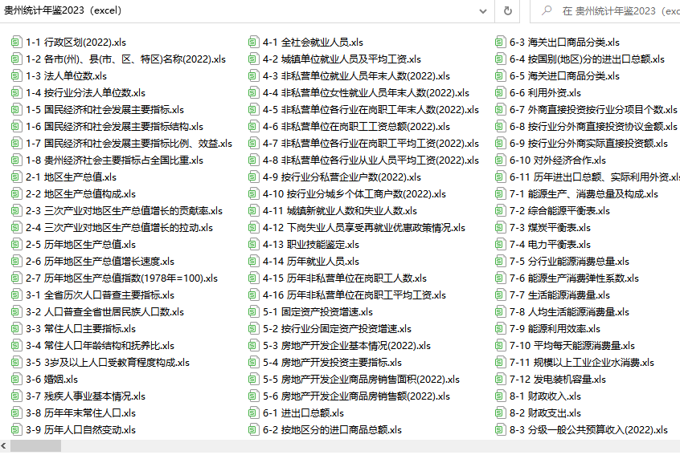680x455 pixels.
Task: Select file 7-1 能源生产、消费总量及构成.xls
Action: coord(577,194)
